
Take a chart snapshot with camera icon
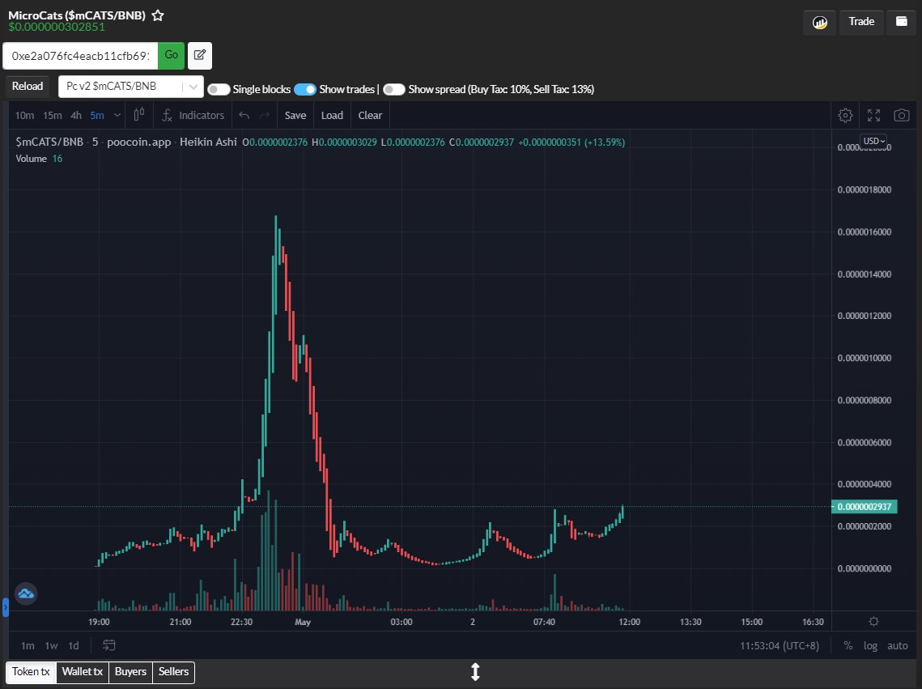[x=902, y=115]
